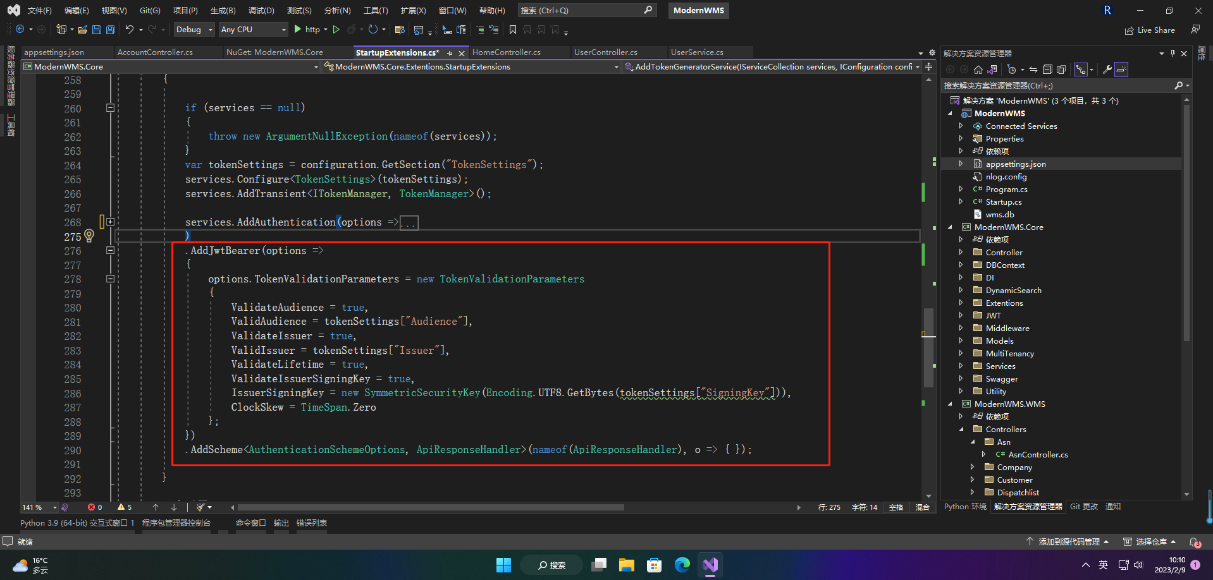
Task: Expand the Controller folder in ModernWMS.Core
Action: click(x=961, y=252)
